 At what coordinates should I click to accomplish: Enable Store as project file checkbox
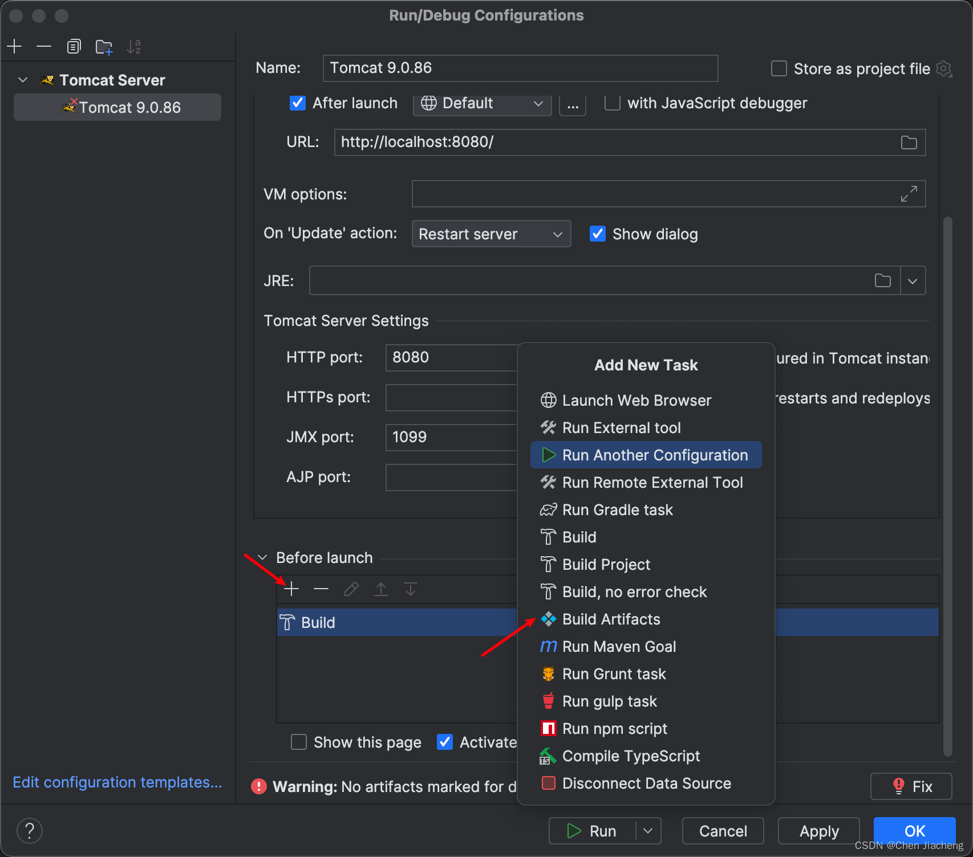tap(779, 69)
